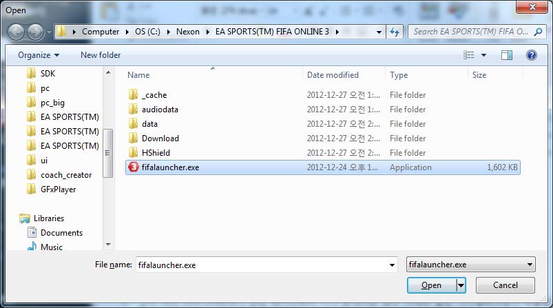Open the address bar history dropdown

click(x=379, y=32)
